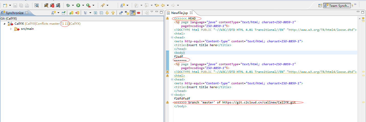The width and height of the screenshot is (366, 122).
Task: Click the Search flashlight icon
Action: point(102,5)
